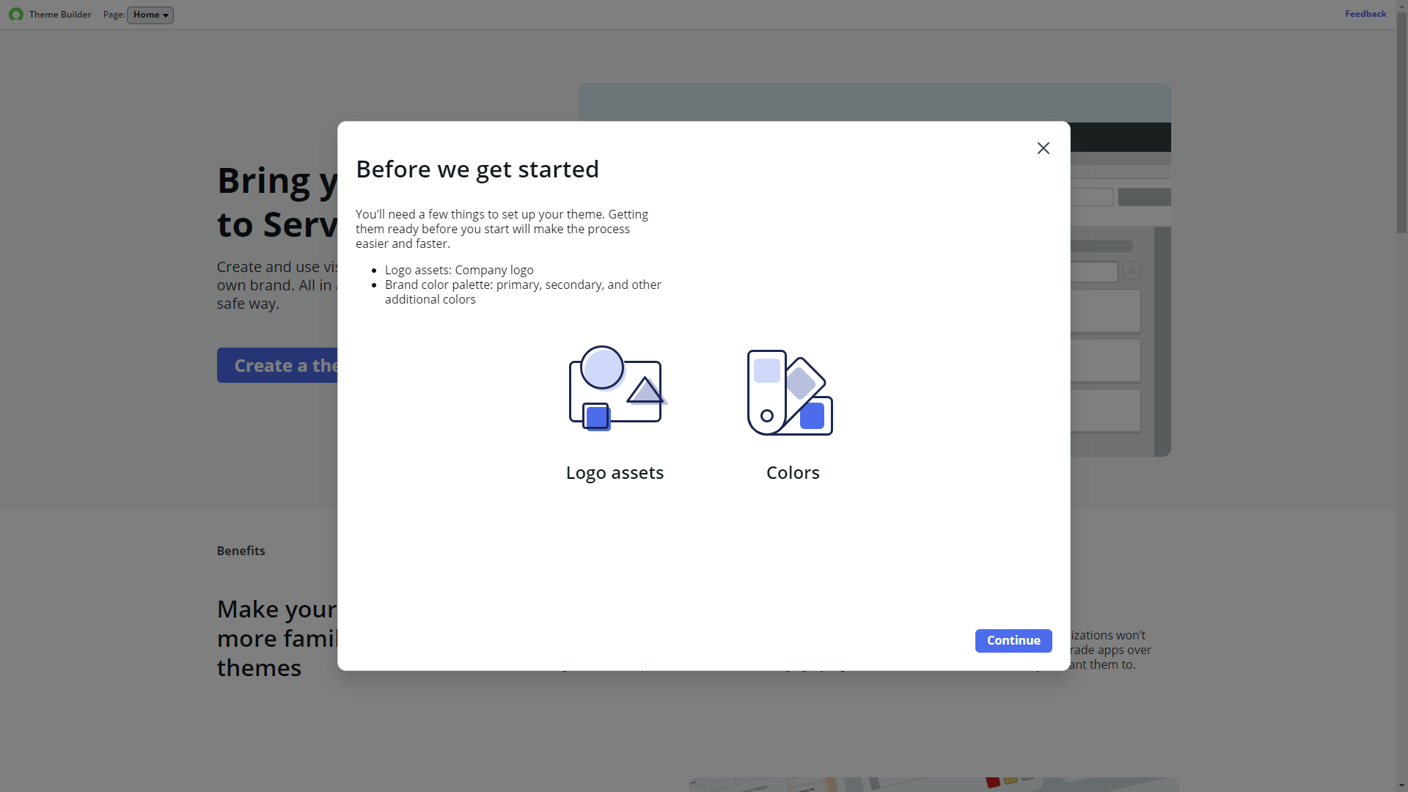The height and width of the screenshot is (792, 1408).
Task: Click the scrollbar down arrow
Action: (x=1401, y=785)
